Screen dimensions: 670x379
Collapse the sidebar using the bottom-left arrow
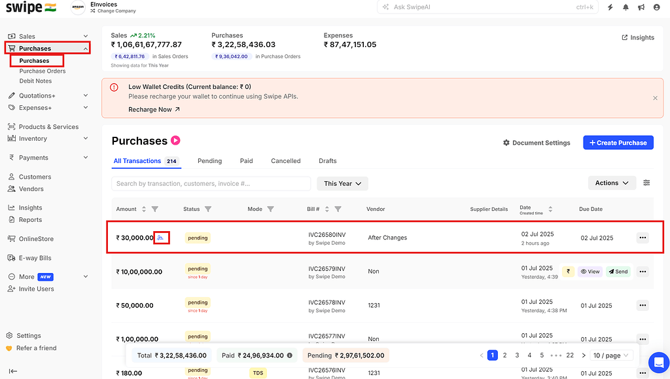(x=12, y=370)
